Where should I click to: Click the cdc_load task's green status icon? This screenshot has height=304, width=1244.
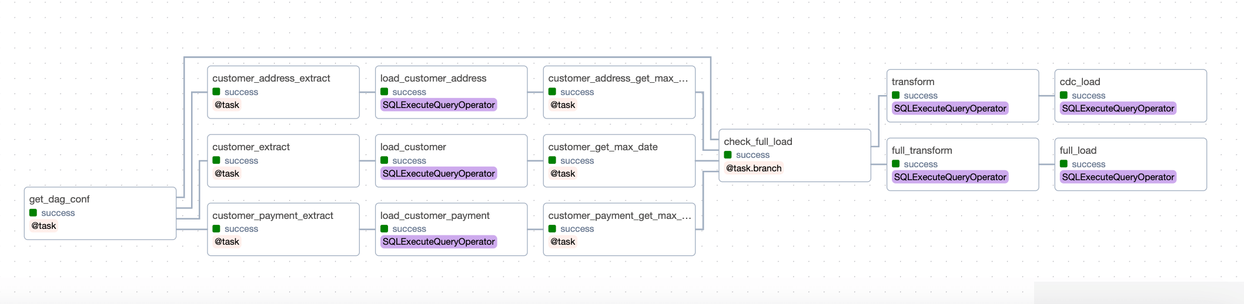1064,95
